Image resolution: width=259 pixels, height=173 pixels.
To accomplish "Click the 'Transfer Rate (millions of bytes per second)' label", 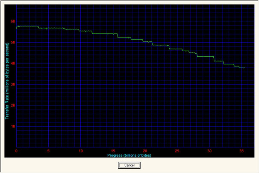I will pos(7,81).
